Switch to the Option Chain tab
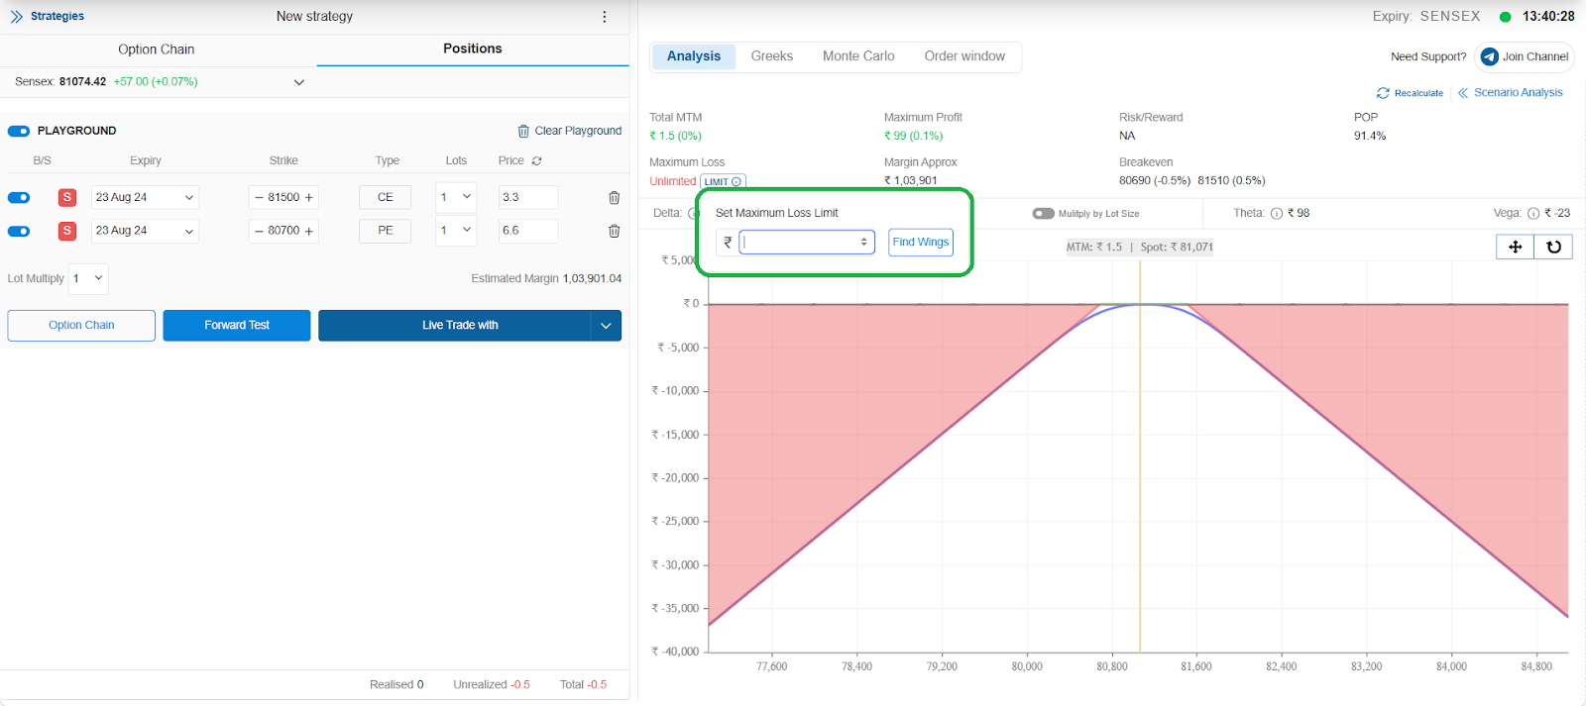Screen dimensions: 1586x706 point(157,50)
